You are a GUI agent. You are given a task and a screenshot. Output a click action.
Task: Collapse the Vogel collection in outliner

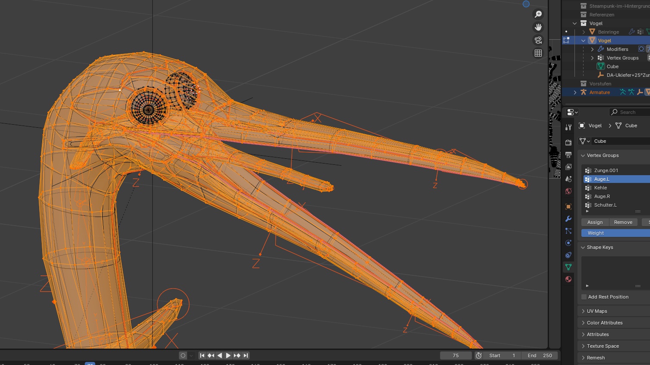coord(575,23)
